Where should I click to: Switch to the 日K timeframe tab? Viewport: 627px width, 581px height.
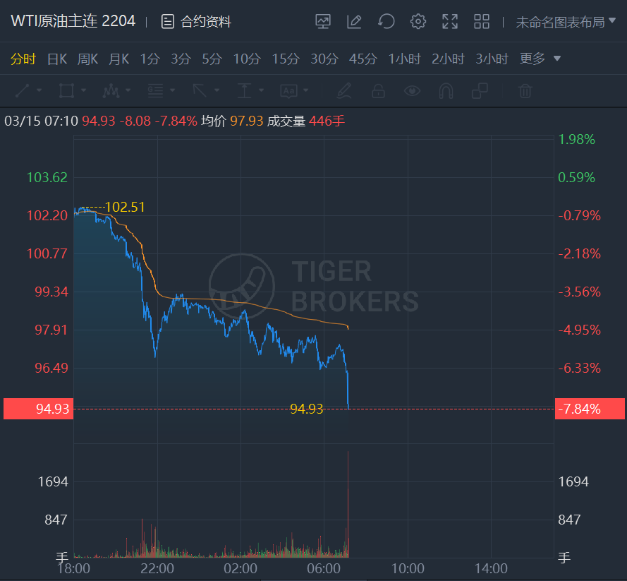click(x=56, y=59)
